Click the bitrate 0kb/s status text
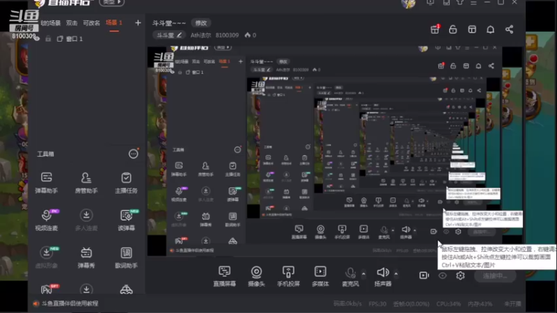This screenshot has height=313, width=557. (x=347, y=304)
